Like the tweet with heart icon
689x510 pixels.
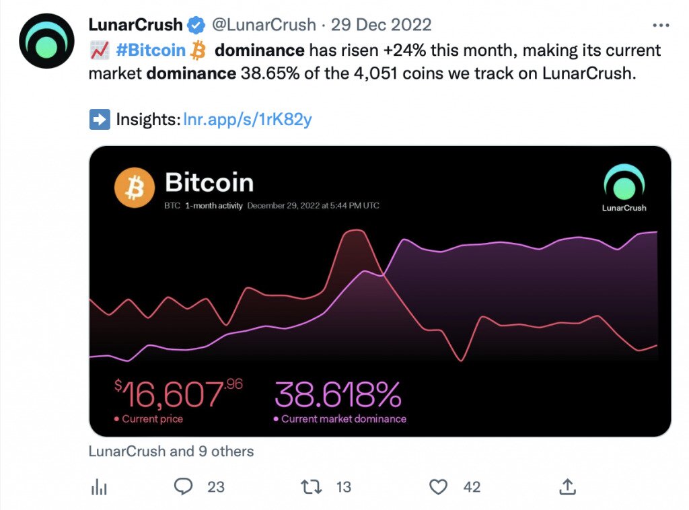coord(439,486)
